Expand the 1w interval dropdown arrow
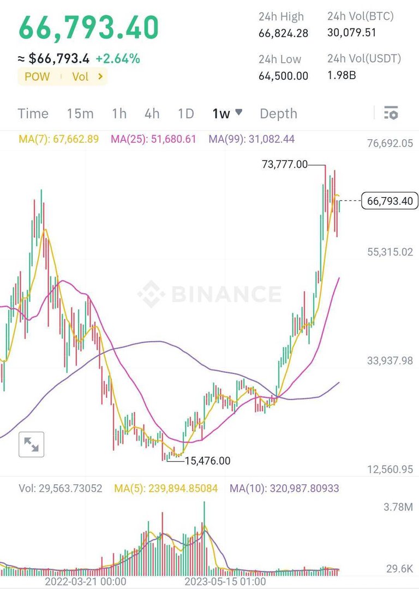The image size is (419, 589). (238, 112)
